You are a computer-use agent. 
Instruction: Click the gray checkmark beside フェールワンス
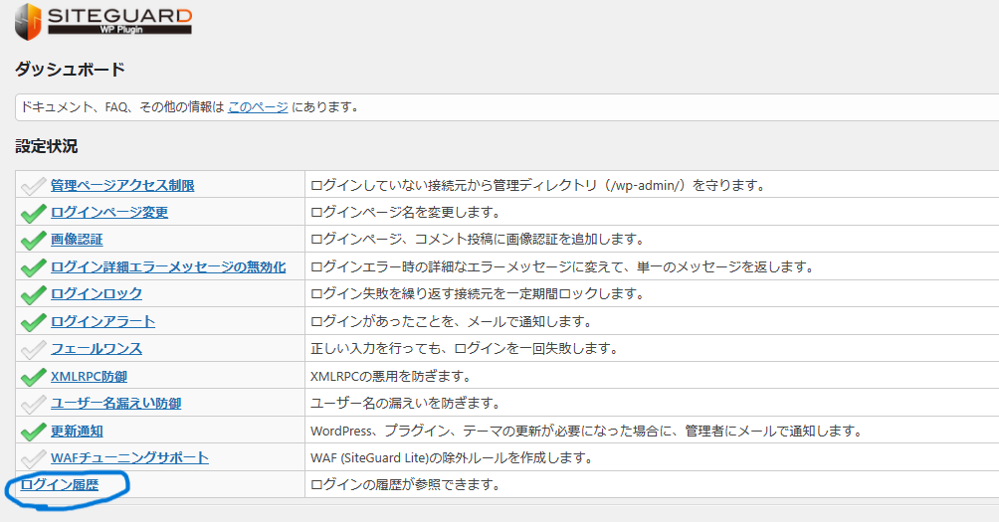[33, 349]
